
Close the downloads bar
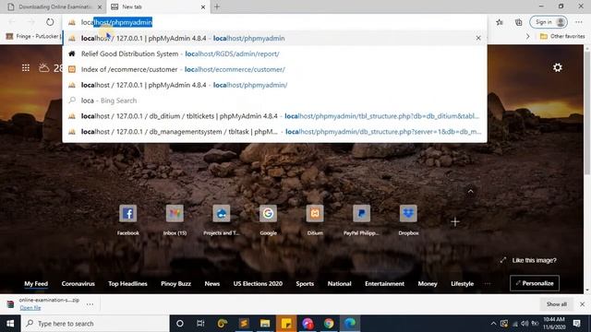click(x=582, y=303)
